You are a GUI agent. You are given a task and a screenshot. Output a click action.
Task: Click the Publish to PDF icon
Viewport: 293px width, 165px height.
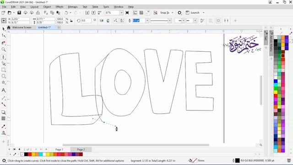click(99, 13)
